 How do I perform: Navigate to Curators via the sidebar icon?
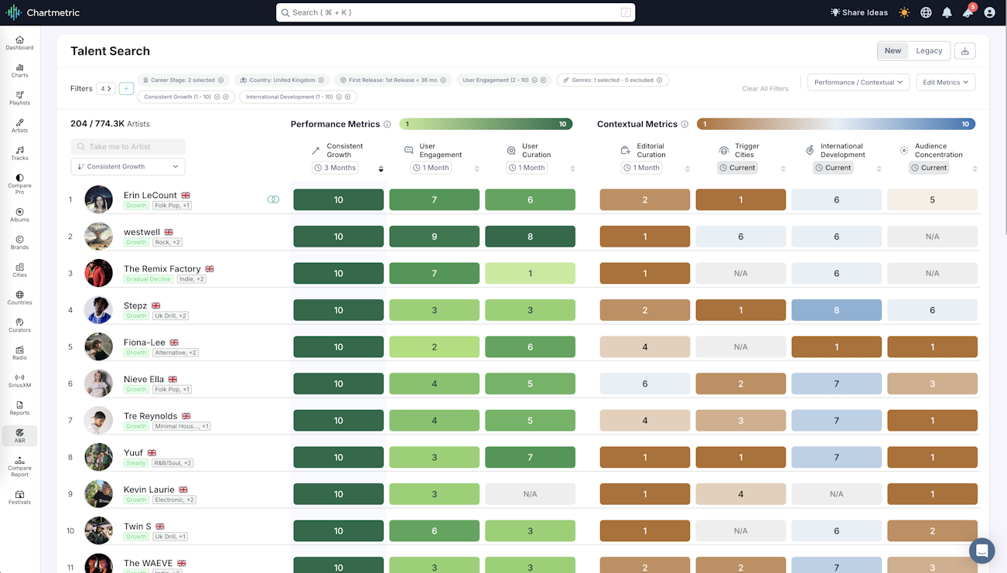point(19,325)
